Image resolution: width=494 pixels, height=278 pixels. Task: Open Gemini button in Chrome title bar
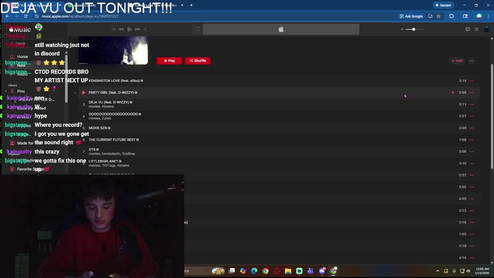443,5
